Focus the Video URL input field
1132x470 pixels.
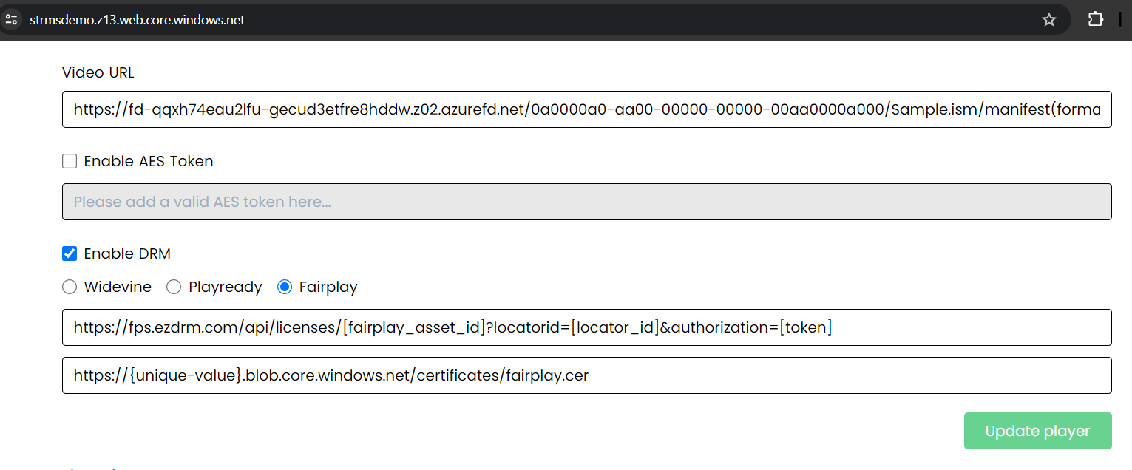pos(586,109)
